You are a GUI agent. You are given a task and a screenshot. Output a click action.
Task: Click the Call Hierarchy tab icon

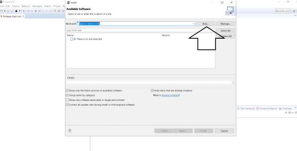coord(238,109)
